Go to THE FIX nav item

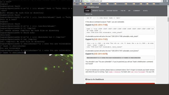(x=123, y=11)
